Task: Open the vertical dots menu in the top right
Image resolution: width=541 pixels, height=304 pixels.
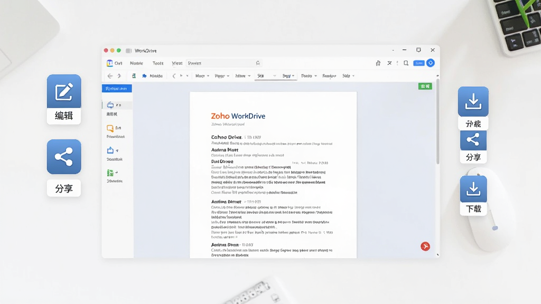Action: 397,63
